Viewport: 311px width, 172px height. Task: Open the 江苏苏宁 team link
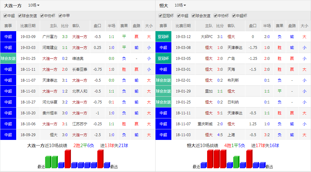(80, 124)
